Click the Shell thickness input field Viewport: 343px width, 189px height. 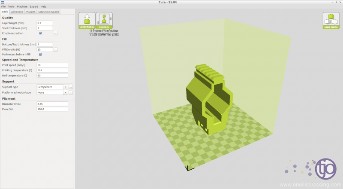pyautogui.click(x=45, y=28)
